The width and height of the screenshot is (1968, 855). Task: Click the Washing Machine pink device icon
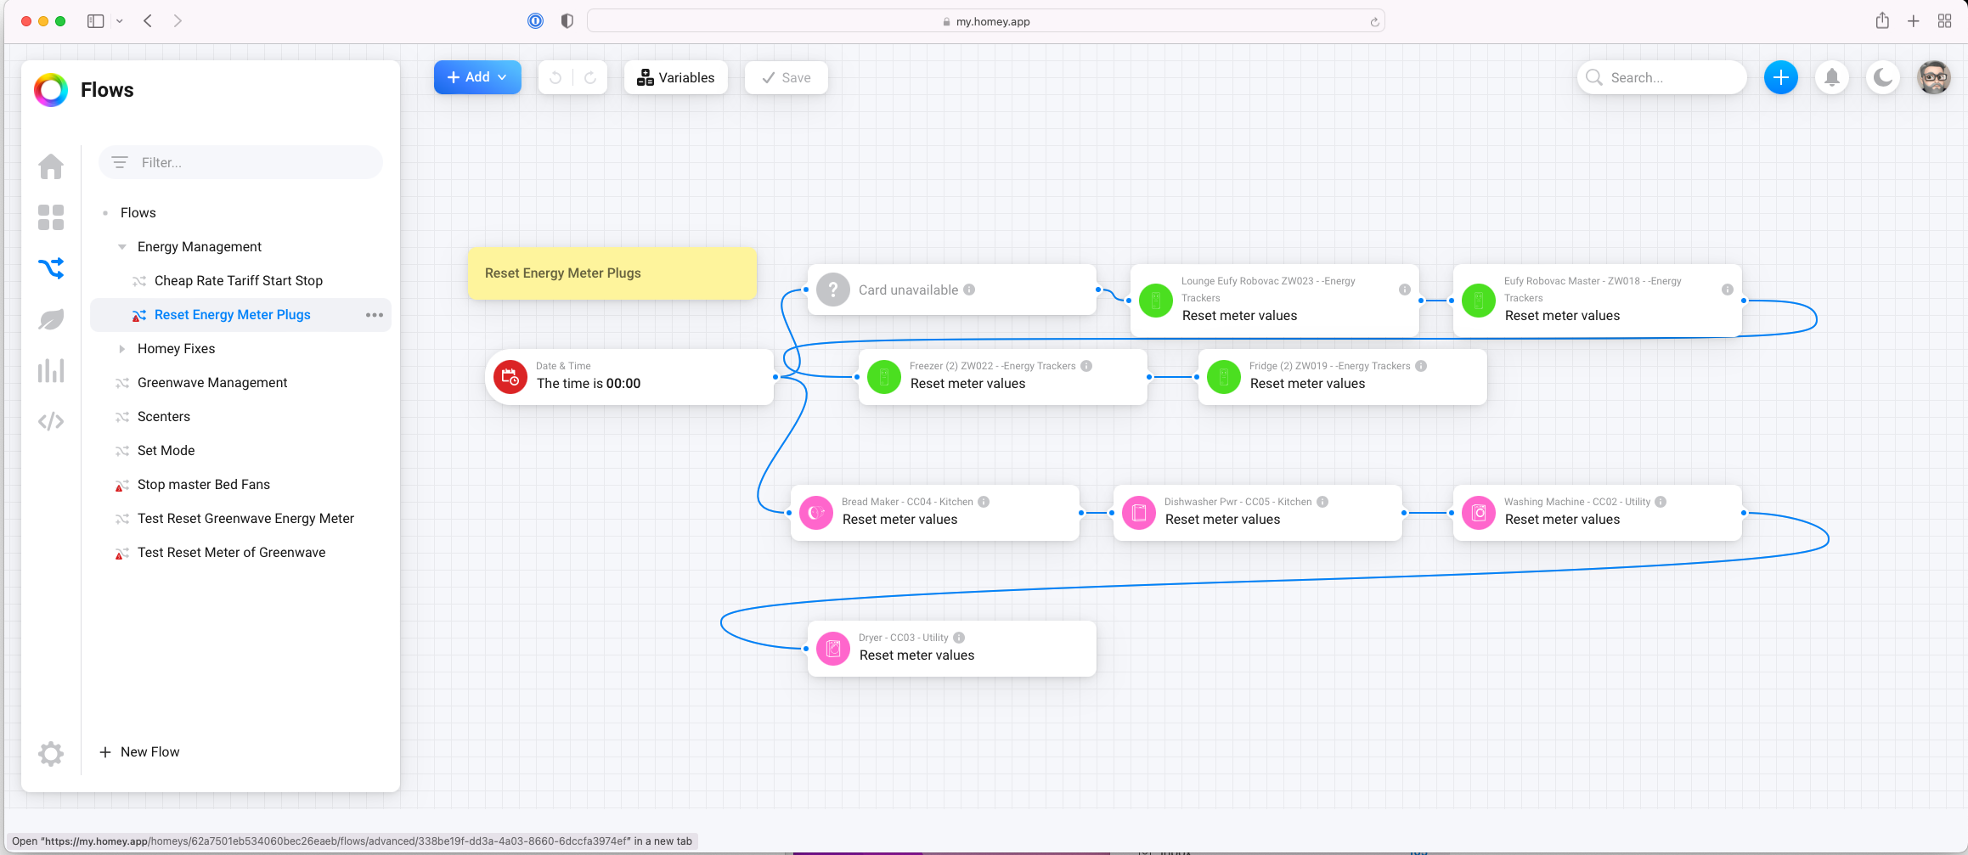1479,513
